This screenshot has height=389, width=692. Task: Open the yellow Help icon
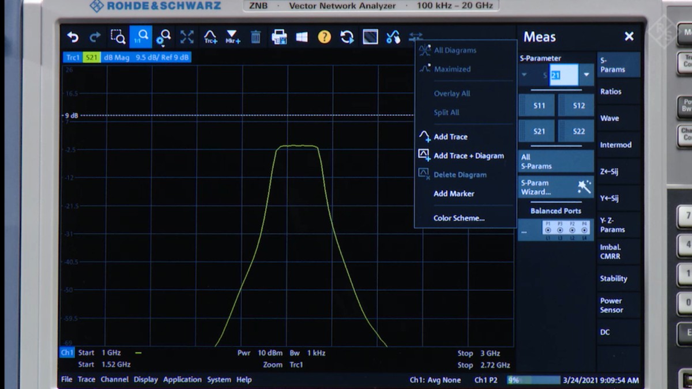pyautogui.click(x=324, y=37)
